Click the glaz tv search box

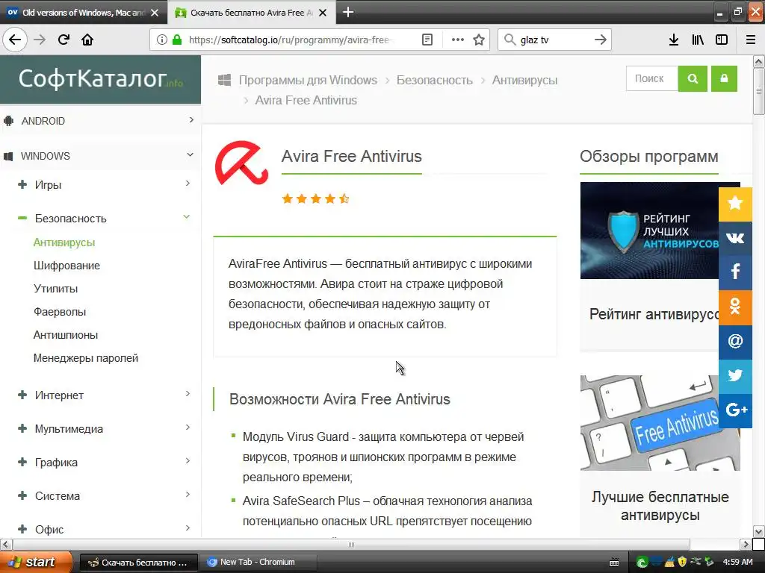(x=554, y=40)
